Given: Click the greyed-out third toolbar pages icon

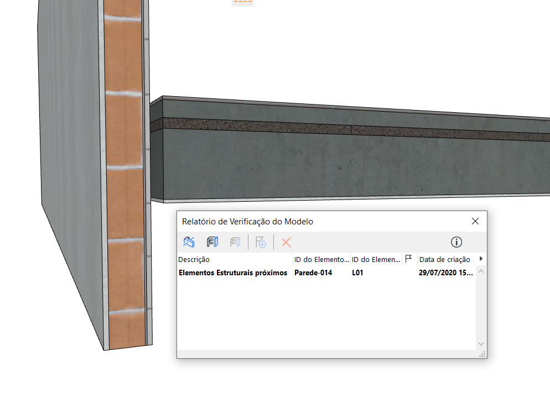Looking at the screenshot, I should [x=235, y=242].
